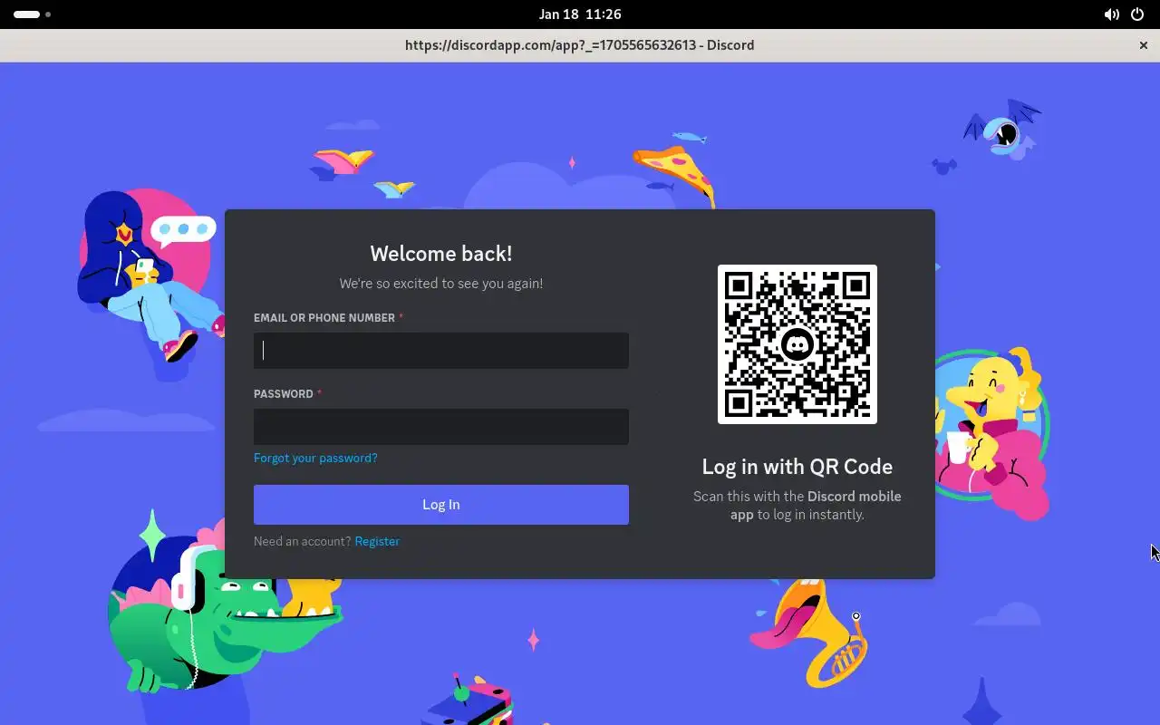Open the Register link

377,541
